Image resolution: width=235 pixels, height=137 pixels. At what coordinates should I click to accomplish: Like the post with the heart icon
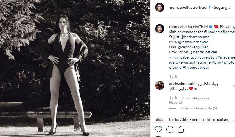pyautogui.click(x=158, y=129)
